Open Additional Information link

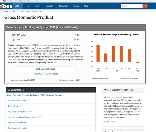[x=18, y=128]
